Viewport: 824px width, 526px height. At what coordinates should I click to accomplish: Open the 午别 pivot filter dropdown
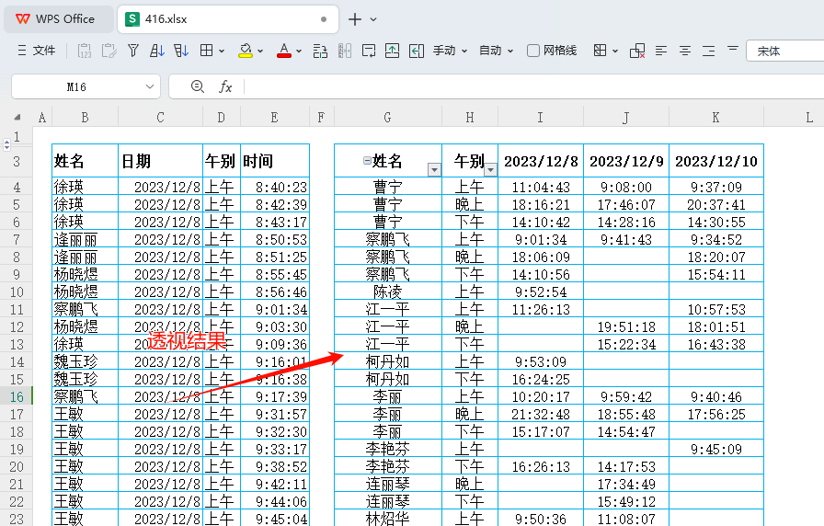click(490, 169)
